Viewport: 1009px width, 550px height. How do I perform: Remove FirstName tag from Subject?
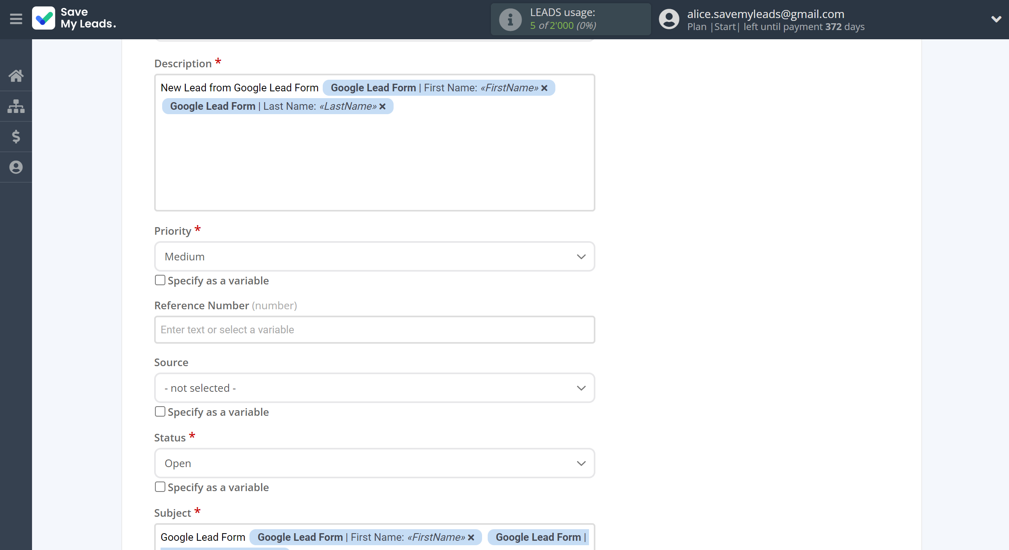pos(471,537)
